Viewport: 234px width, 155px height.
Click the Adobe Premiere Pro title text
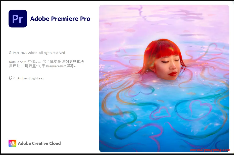60,19
